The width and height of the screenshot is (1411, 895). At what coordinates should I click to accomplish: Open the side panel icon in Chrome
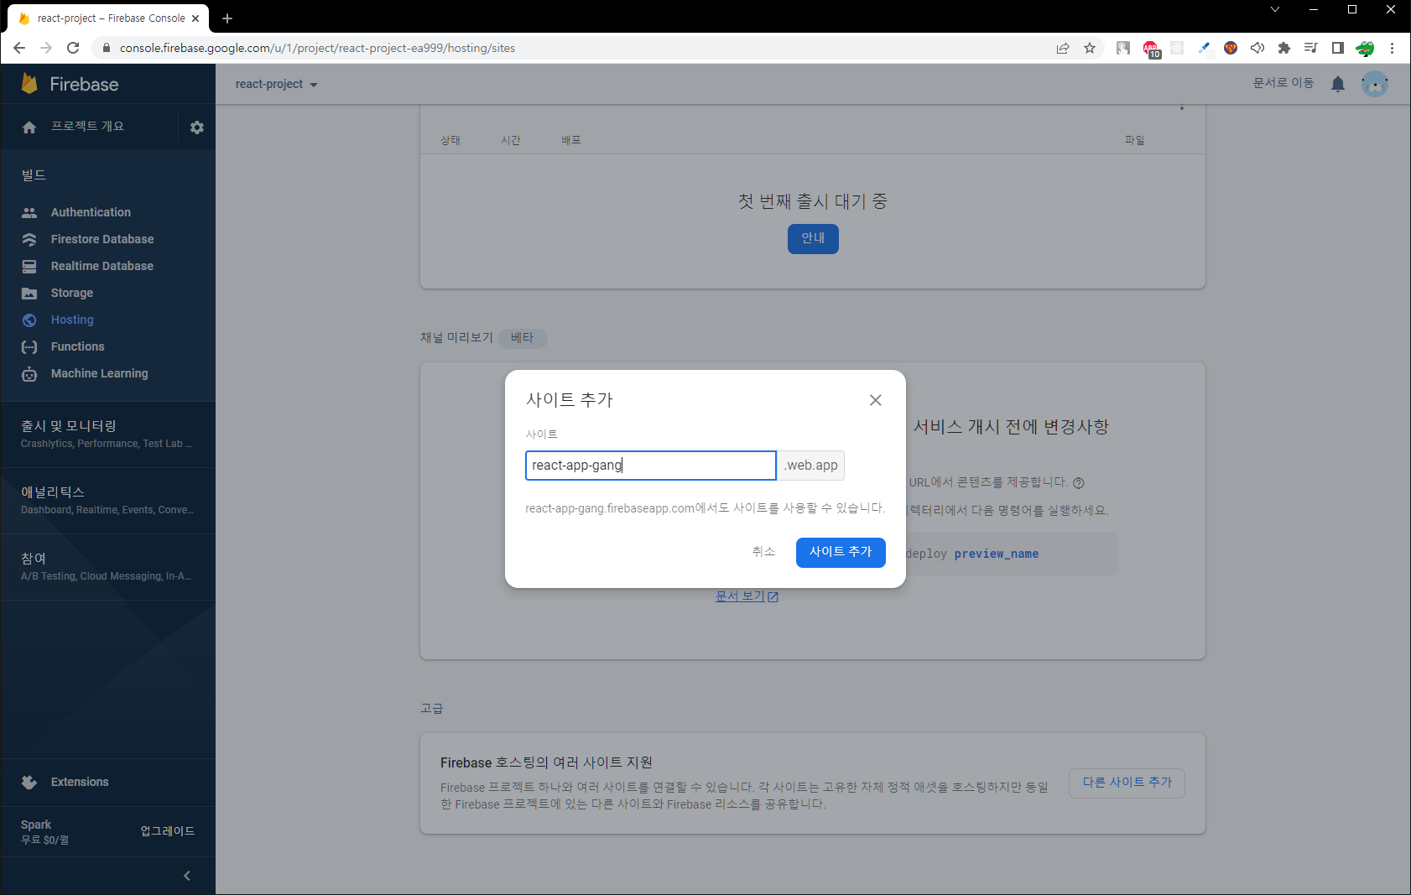(x=1338, y=48)
